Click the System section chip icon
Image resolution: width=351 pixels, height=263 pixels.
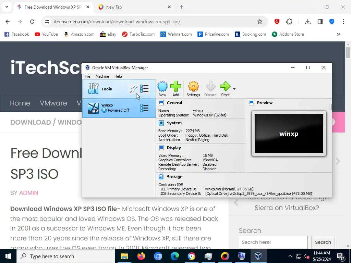coord(161,123)
